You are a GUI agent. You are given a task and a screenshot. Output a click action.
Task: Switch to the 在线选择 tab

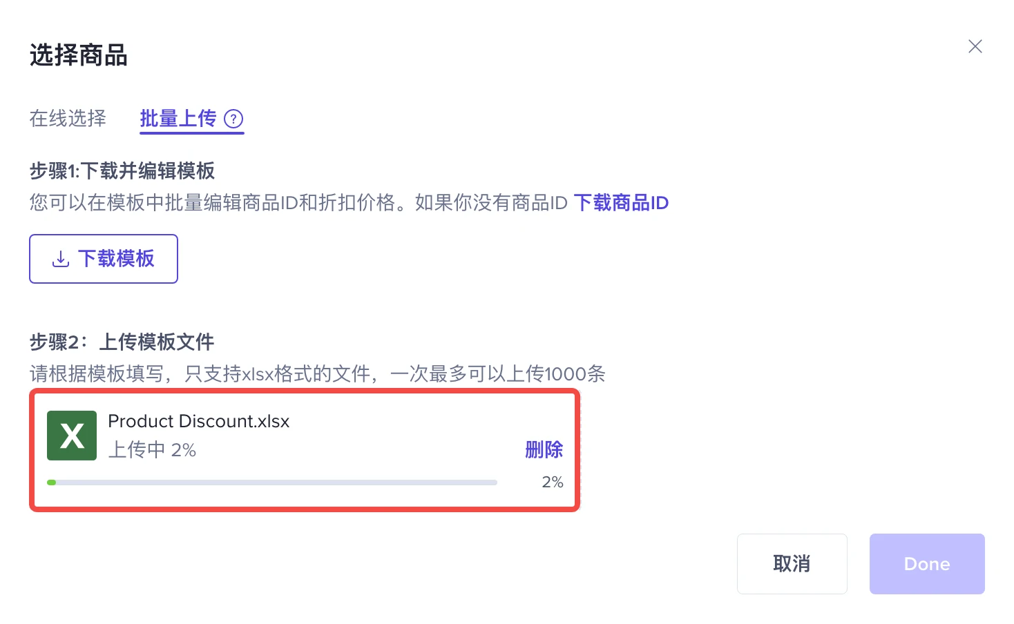67,119
